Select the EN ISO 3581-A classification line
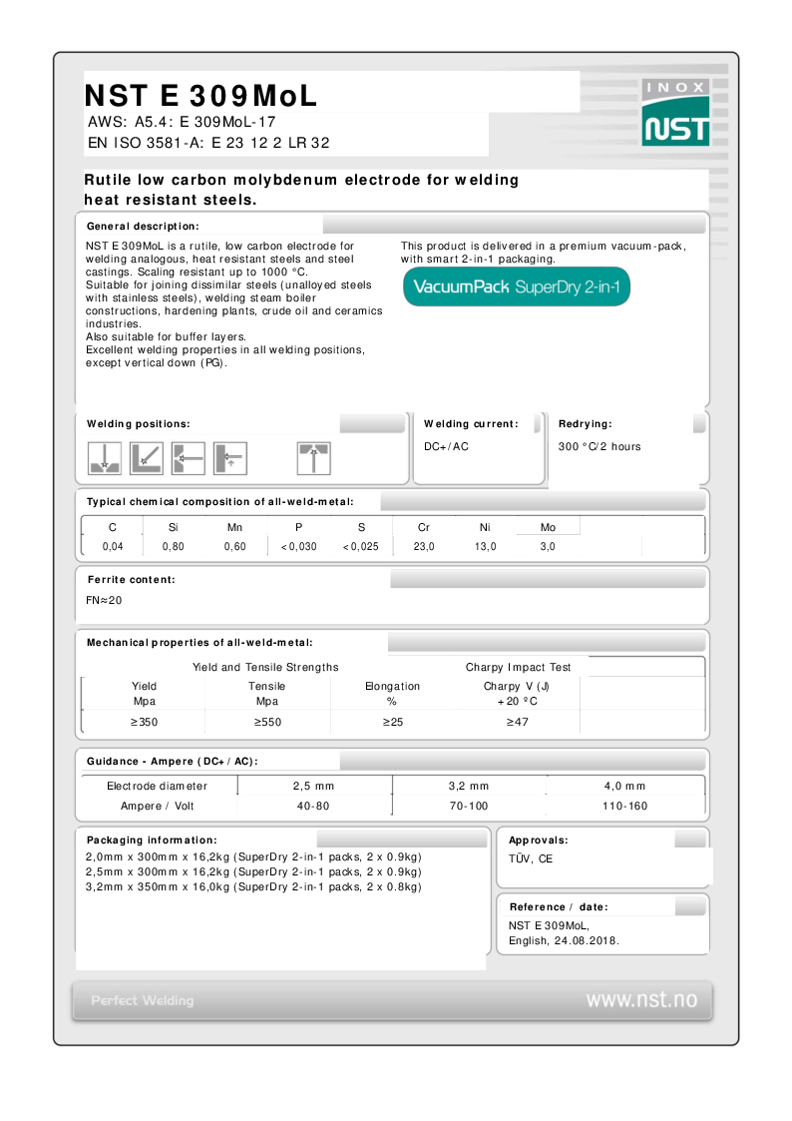Viewport: 792px width, 1121px height. [x=208, y=143]
